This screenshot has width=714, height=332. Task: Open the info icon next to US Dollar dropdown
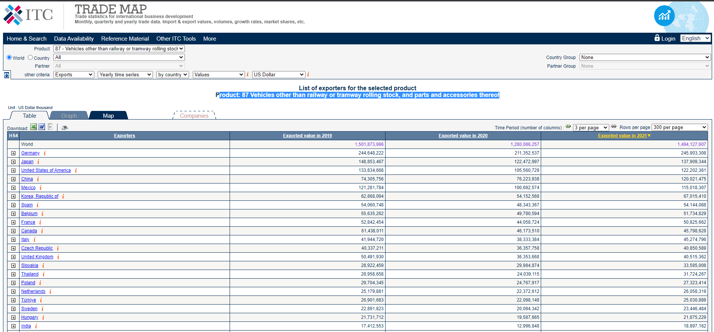[308, 74]
